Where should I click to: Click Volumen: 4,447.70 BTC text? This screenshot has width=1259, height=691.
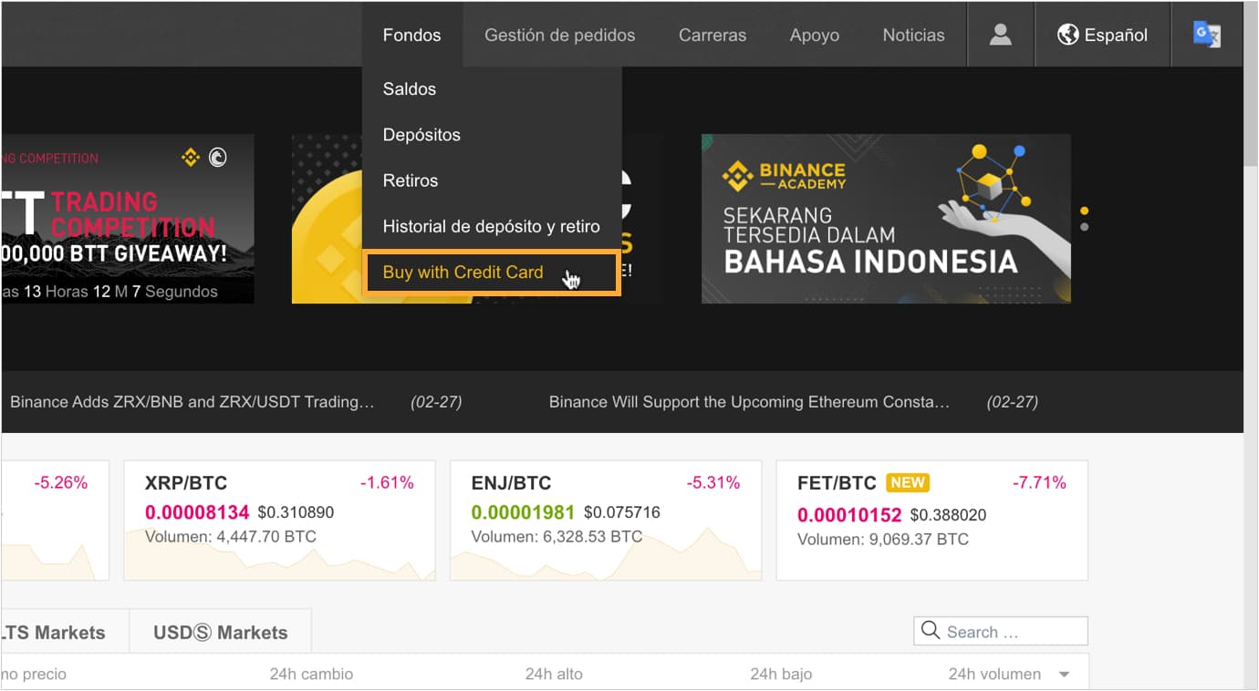(x=231, y=537)
